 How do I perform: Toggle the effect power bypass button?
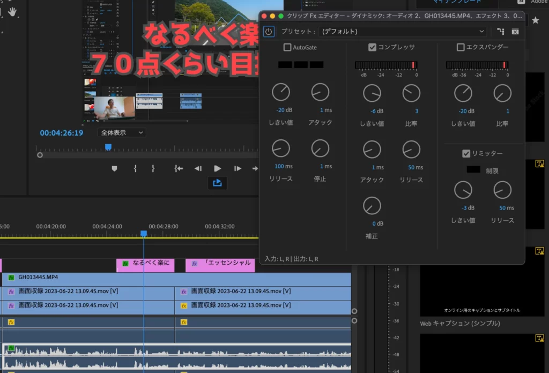(x=269, y=32)
